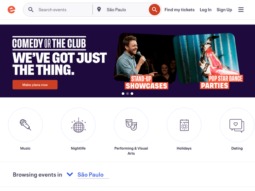
Task: Select the Holidays calendar icon
Action: 184,125
